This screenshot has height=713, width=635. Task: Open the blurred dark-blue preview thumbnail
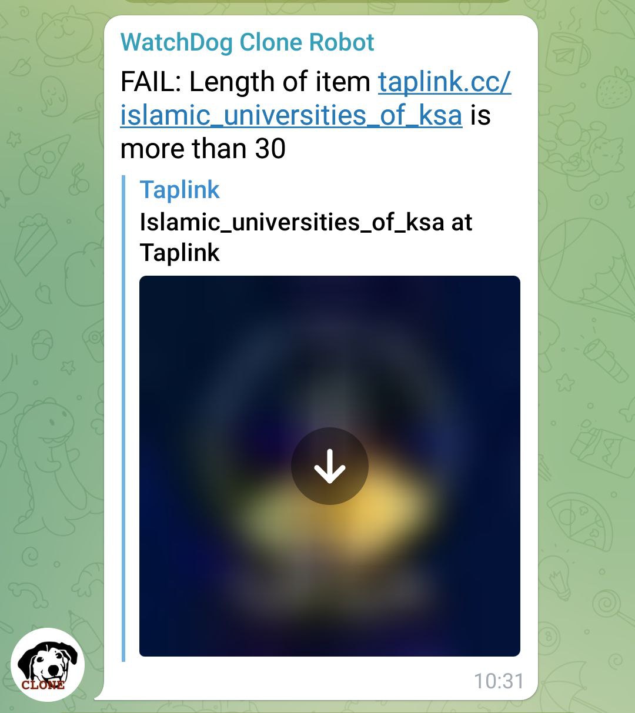pyautogui.click(x=329, y=466)
